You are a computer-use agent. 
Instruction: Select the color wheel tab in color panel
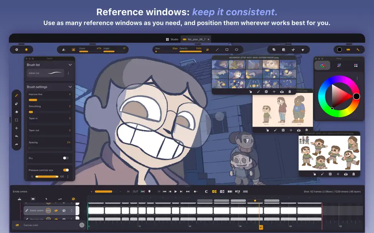tap(322, 66)
